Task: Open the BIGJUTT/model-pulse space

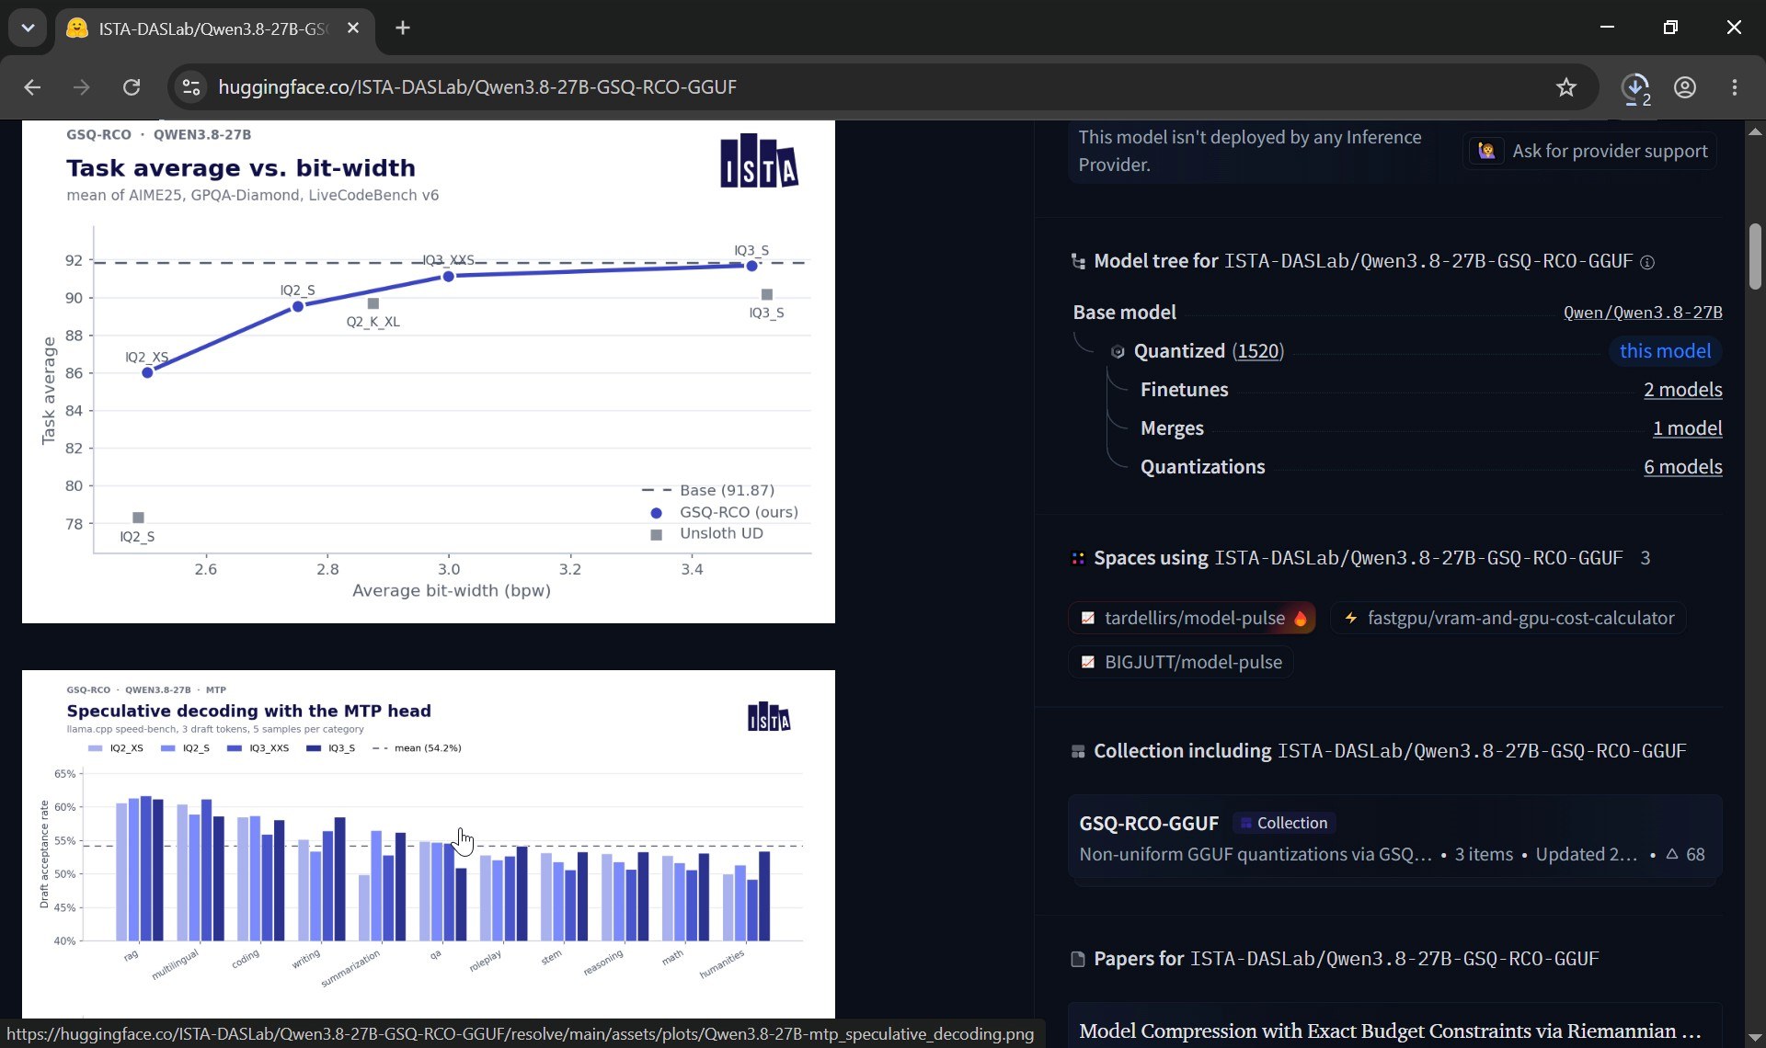Action: pos(1181,662)
